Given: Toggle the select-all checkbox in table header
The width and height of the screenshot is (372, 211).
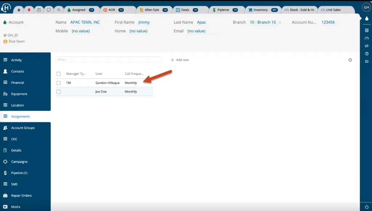Looking at the screenshot, I should (x=58, y=74).
